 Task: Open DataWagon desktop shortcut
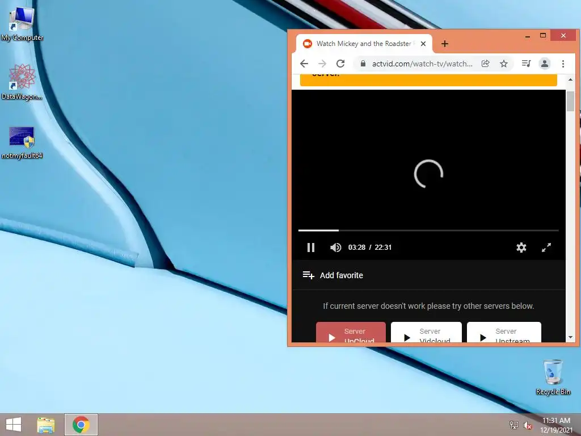point(22,82)
